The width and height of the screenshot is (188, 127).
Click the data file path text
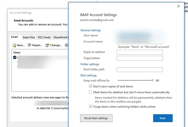tap(53, 108)
